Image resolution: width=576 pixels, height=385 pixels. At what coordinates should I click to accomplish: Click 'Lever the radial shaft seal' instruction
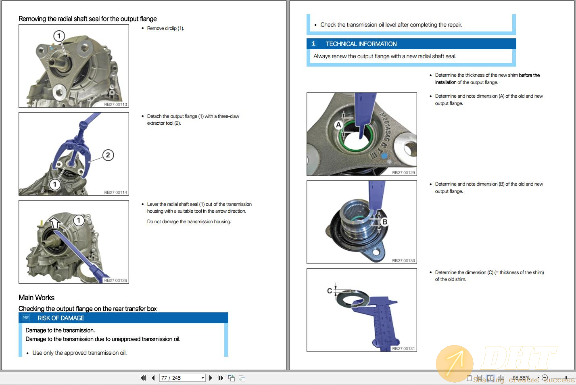pos(199,207)
